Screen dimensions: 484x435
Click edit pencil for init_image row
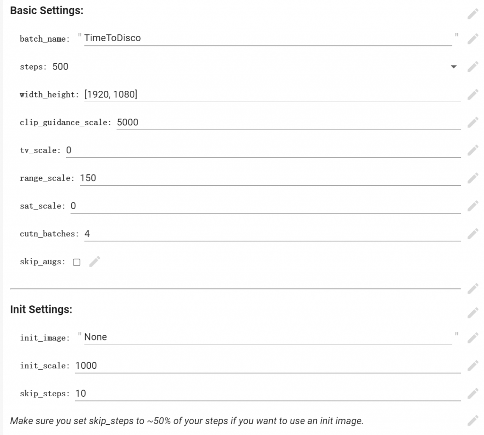(473, 338)
